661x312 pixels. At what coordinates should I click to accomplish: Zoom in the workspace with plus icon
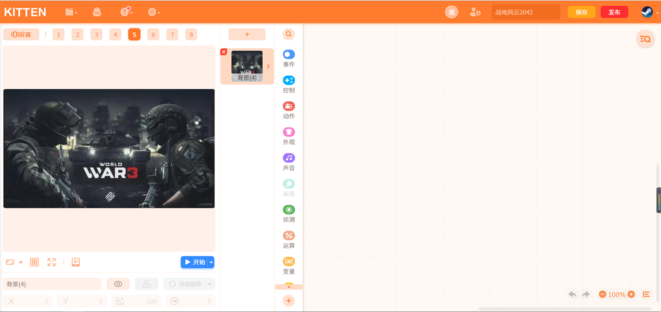click(631, 294)
